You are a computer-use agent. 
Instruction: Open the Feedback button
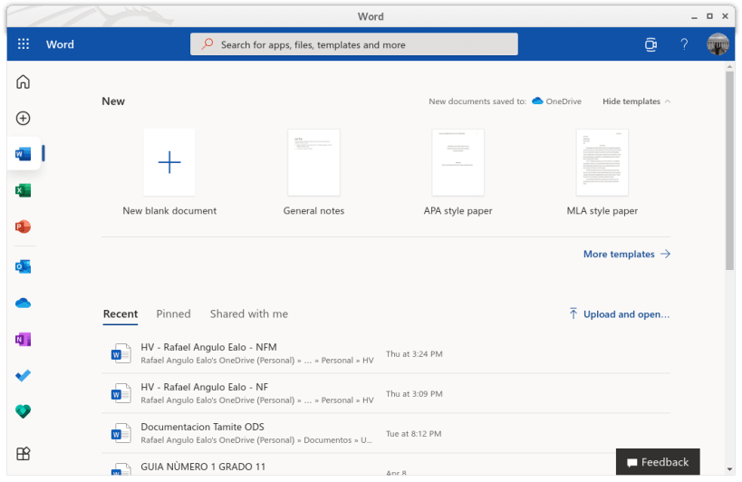(x=658, y=462)
